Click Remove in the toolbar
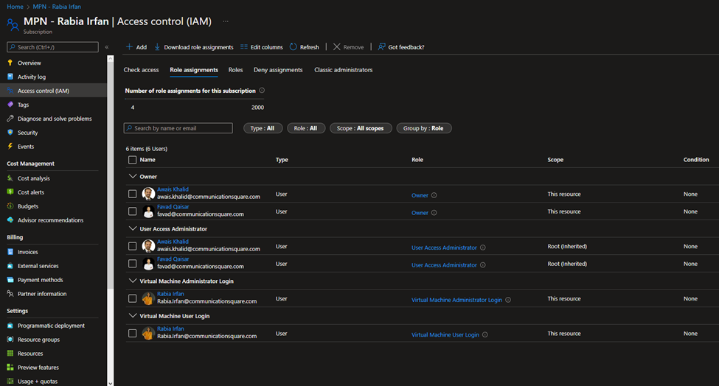 click(x=348, y=47)
